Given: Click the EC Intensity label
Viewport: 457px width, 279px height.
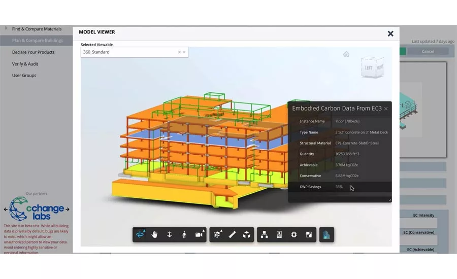Looking at the screenshot, I should tap(423, 215).
